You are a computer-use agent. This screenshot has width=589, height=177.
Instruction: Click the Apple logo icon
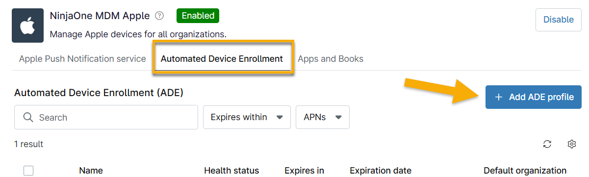pos(28,26)
